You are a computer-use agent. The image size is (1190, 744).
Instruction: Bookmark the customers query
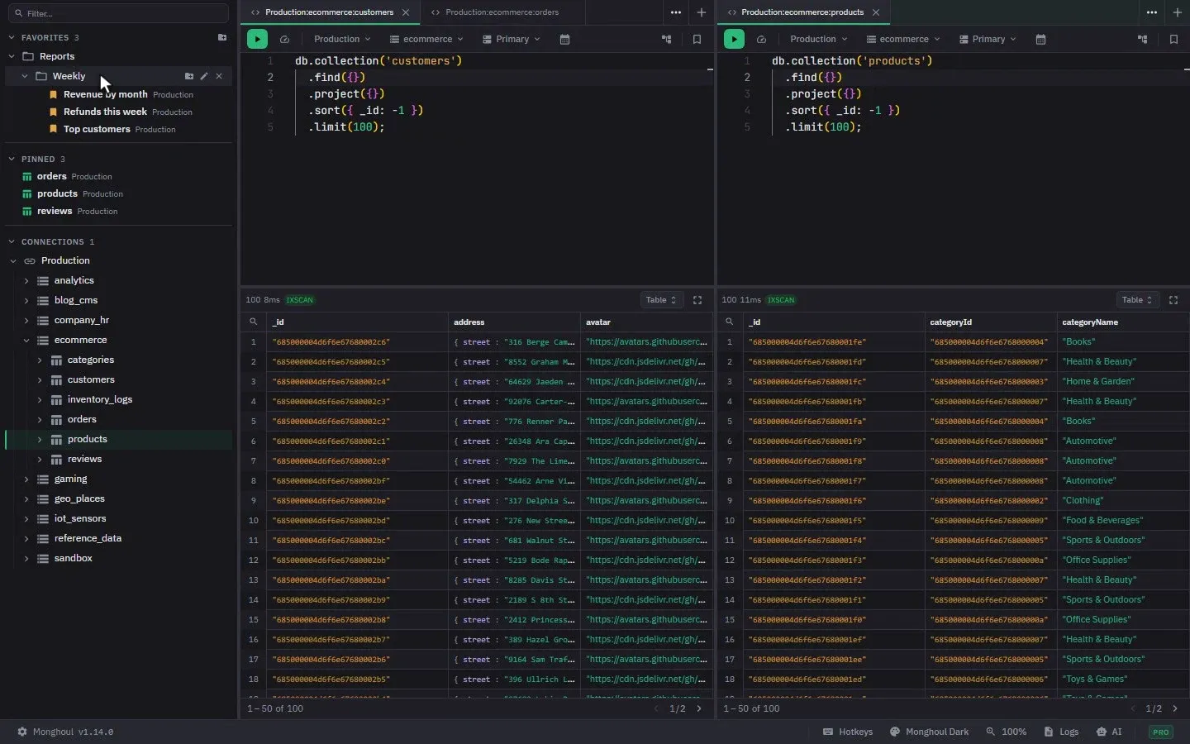(697, 39)
